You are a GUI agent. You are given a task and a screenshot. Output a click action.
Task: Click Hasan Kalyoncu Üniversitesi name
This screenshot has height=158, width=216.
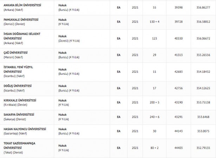(x=25, y=129)
